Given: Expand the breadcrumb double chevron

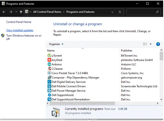Looking at the screenshot, I should pyautogui.click(x=30, y=12).
